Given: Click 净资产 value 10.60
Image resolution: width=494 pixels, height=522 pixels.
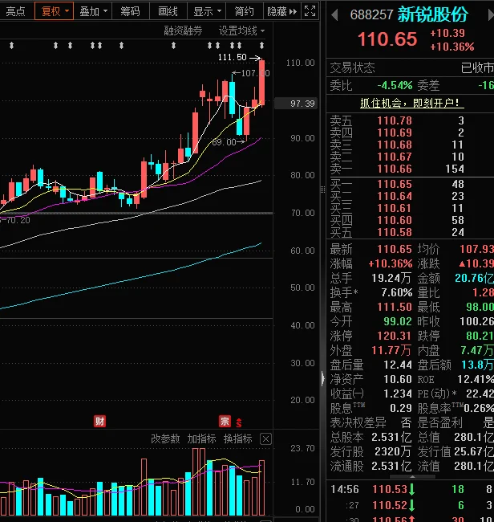Looking at the screenshot, I should coord(398,379).
